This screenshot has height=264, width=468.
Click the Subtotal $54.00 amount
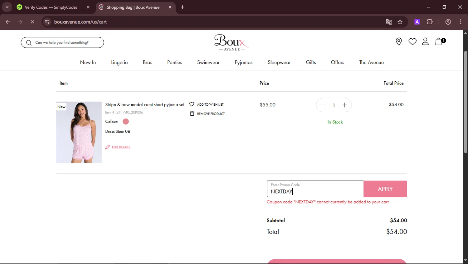[x=398, y=220]
